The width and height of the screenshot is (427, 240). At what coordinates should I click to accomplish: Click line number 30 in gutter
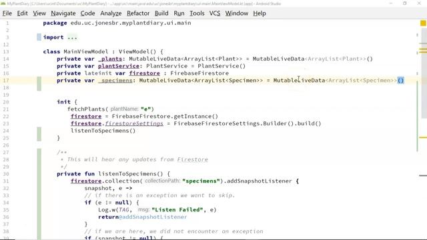click(x=6, y=174)
